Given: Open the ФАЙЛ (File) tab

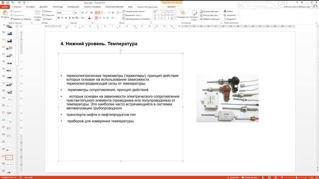Looking at the screenshot, I should pos(4,6).
